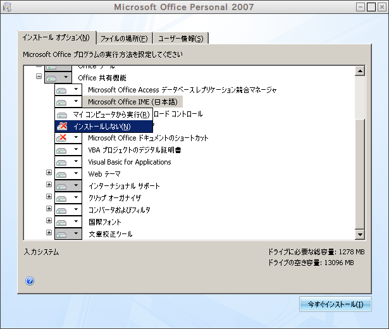Screen dimensions: 389x329
Task: Click 'ドライブの空き容量: 13096 MB' text
Action: pos(311,263)
